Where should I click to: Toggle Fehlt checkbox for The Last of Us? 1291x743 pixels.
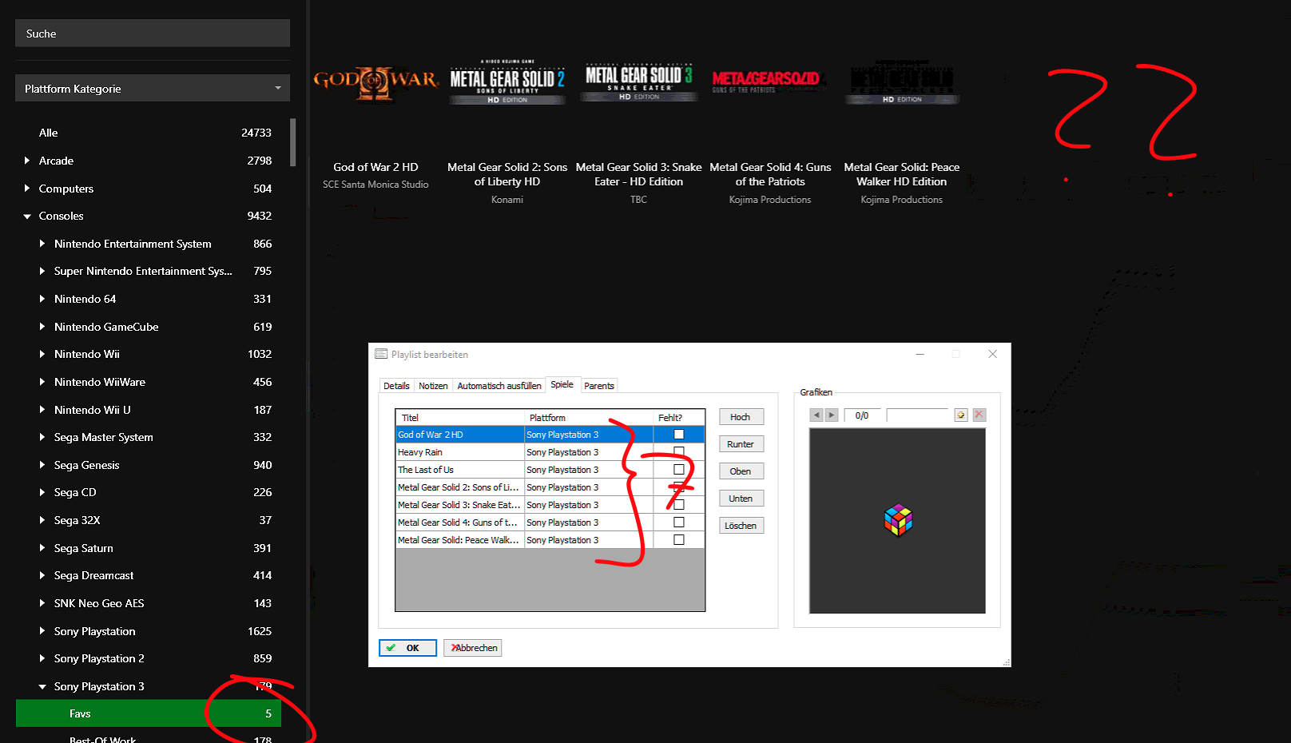pyautogui.click(x=679, y=470)
